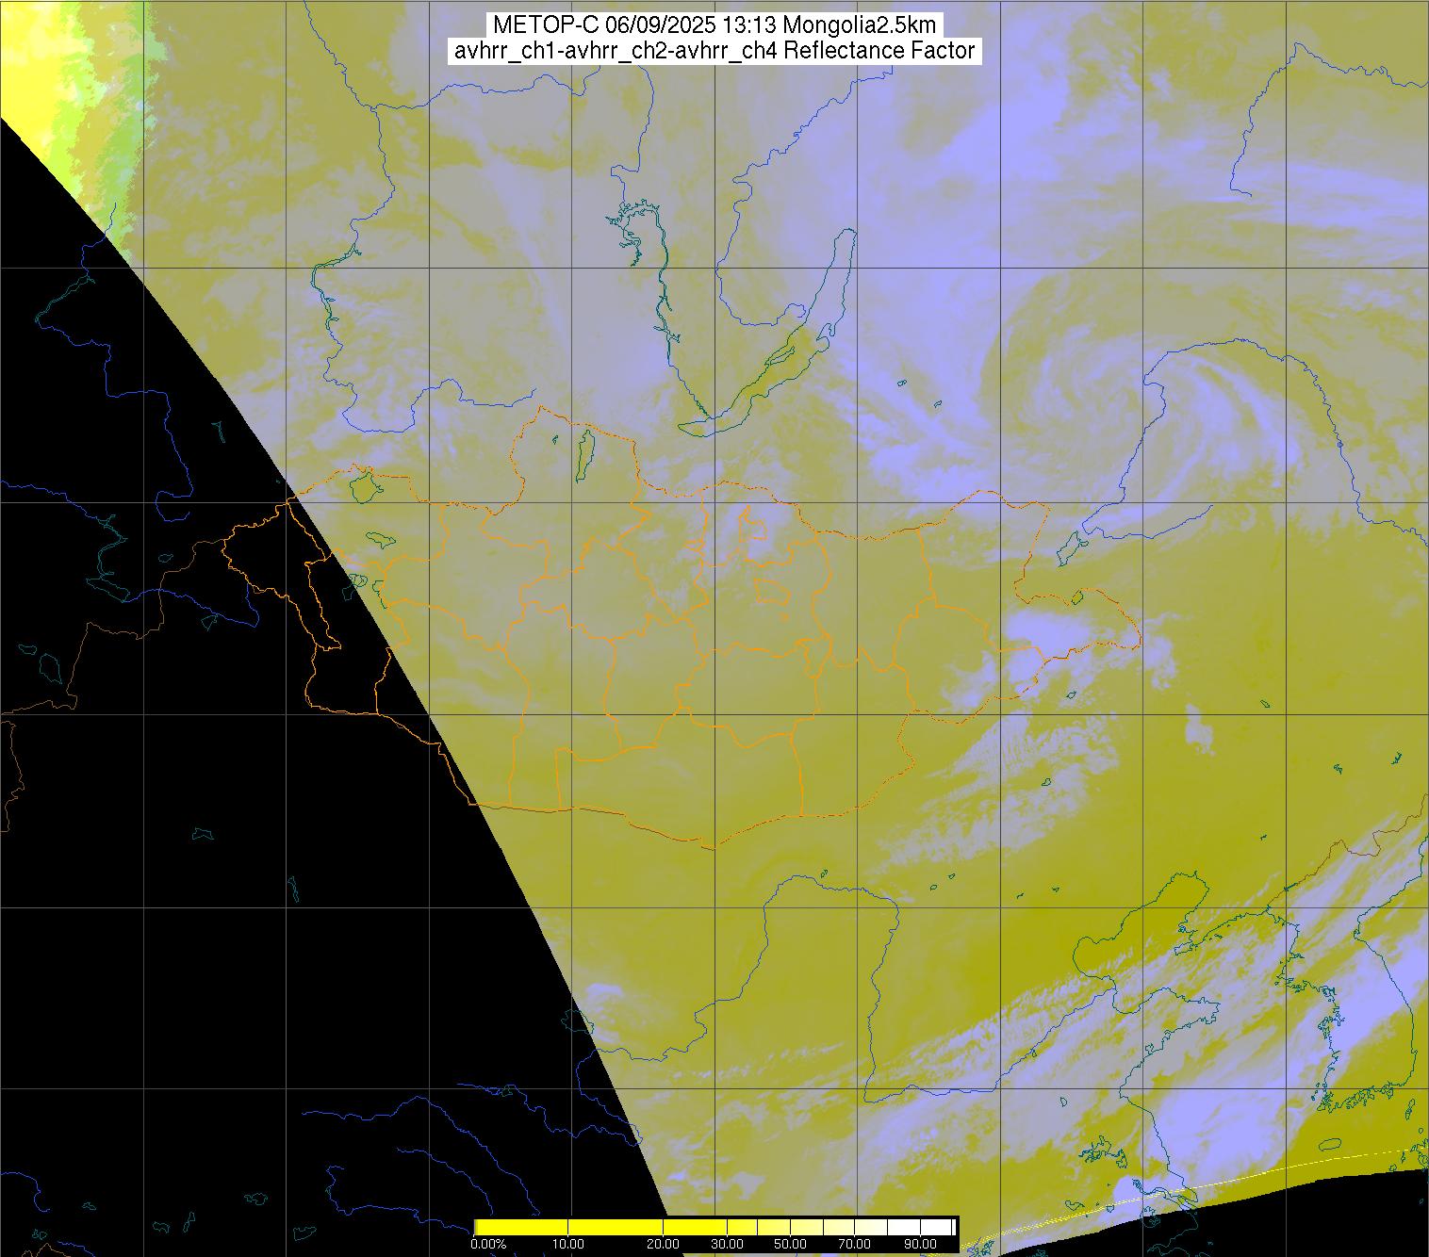Click the 20.00 colorbar tick label
Screen dimensions: 1429x1257
pyautogui.click(x=664, y=1245)
